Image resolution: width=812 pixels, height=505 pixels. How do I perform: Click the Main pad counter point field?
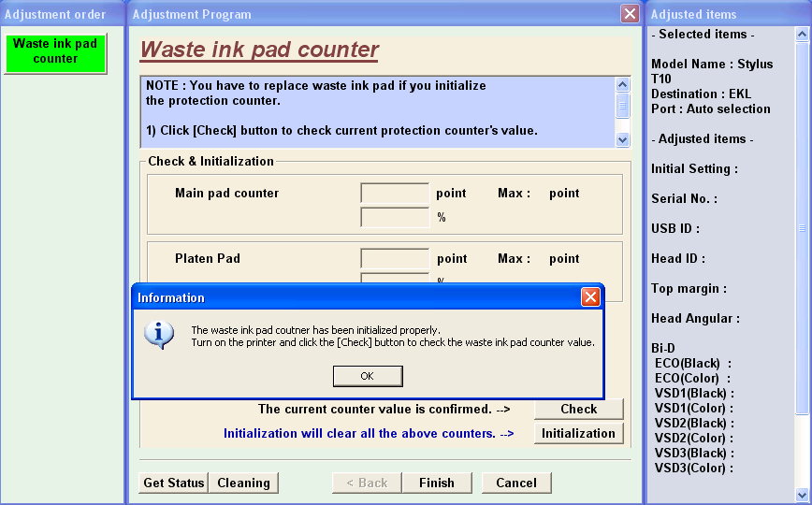click(x=395, y=194)
